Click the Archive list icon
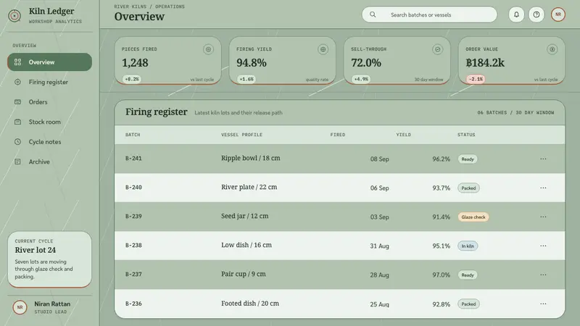Viewport: 580px width, 326px height. tap(17, 162)
